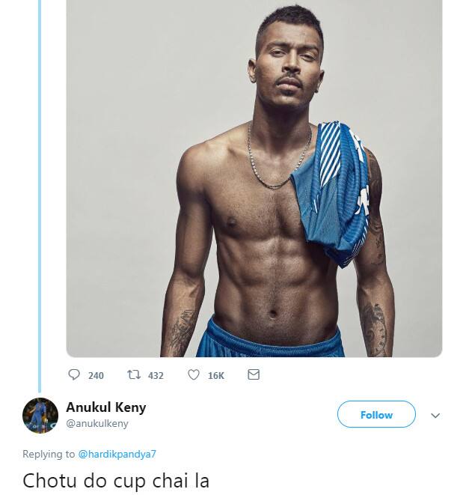The image size is (466, 495).
Task: Click the 16K likes count
Action: coord(215,375)
